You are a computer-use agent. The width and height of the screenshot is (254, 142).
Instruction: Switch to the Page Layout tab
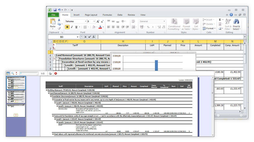click(x=91, y=15)
